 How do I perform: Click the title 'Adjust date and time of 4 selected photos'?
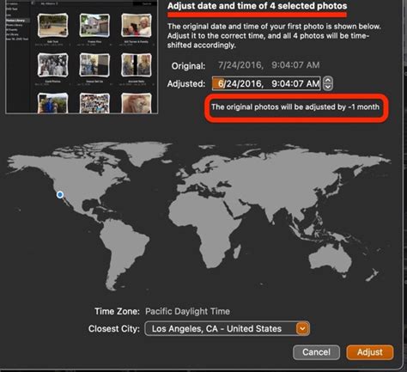pos(257,6)
